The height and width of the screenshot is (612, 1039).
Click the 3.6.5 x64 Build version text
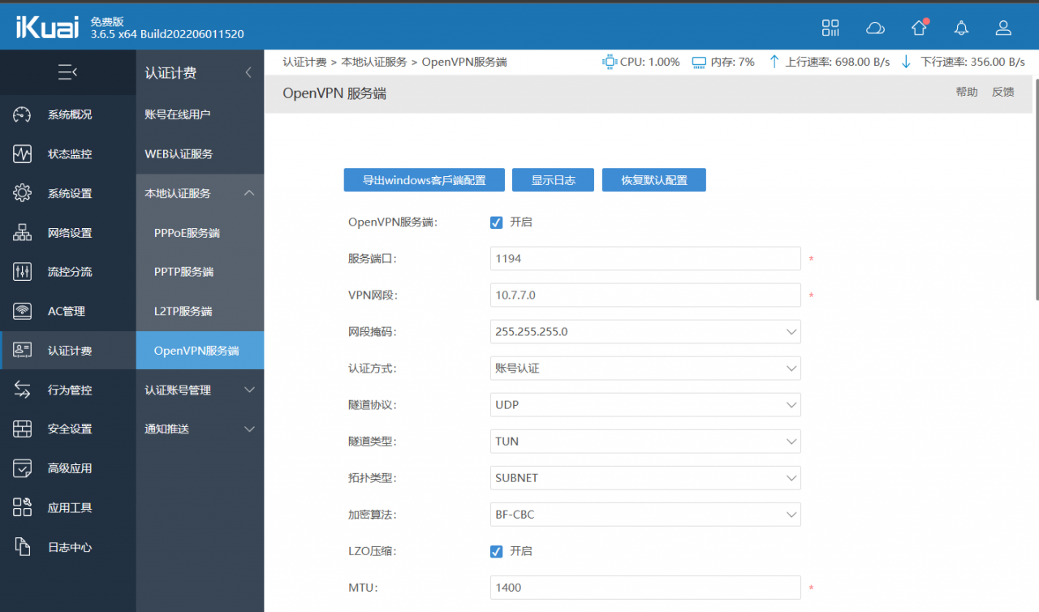(167, 34)
